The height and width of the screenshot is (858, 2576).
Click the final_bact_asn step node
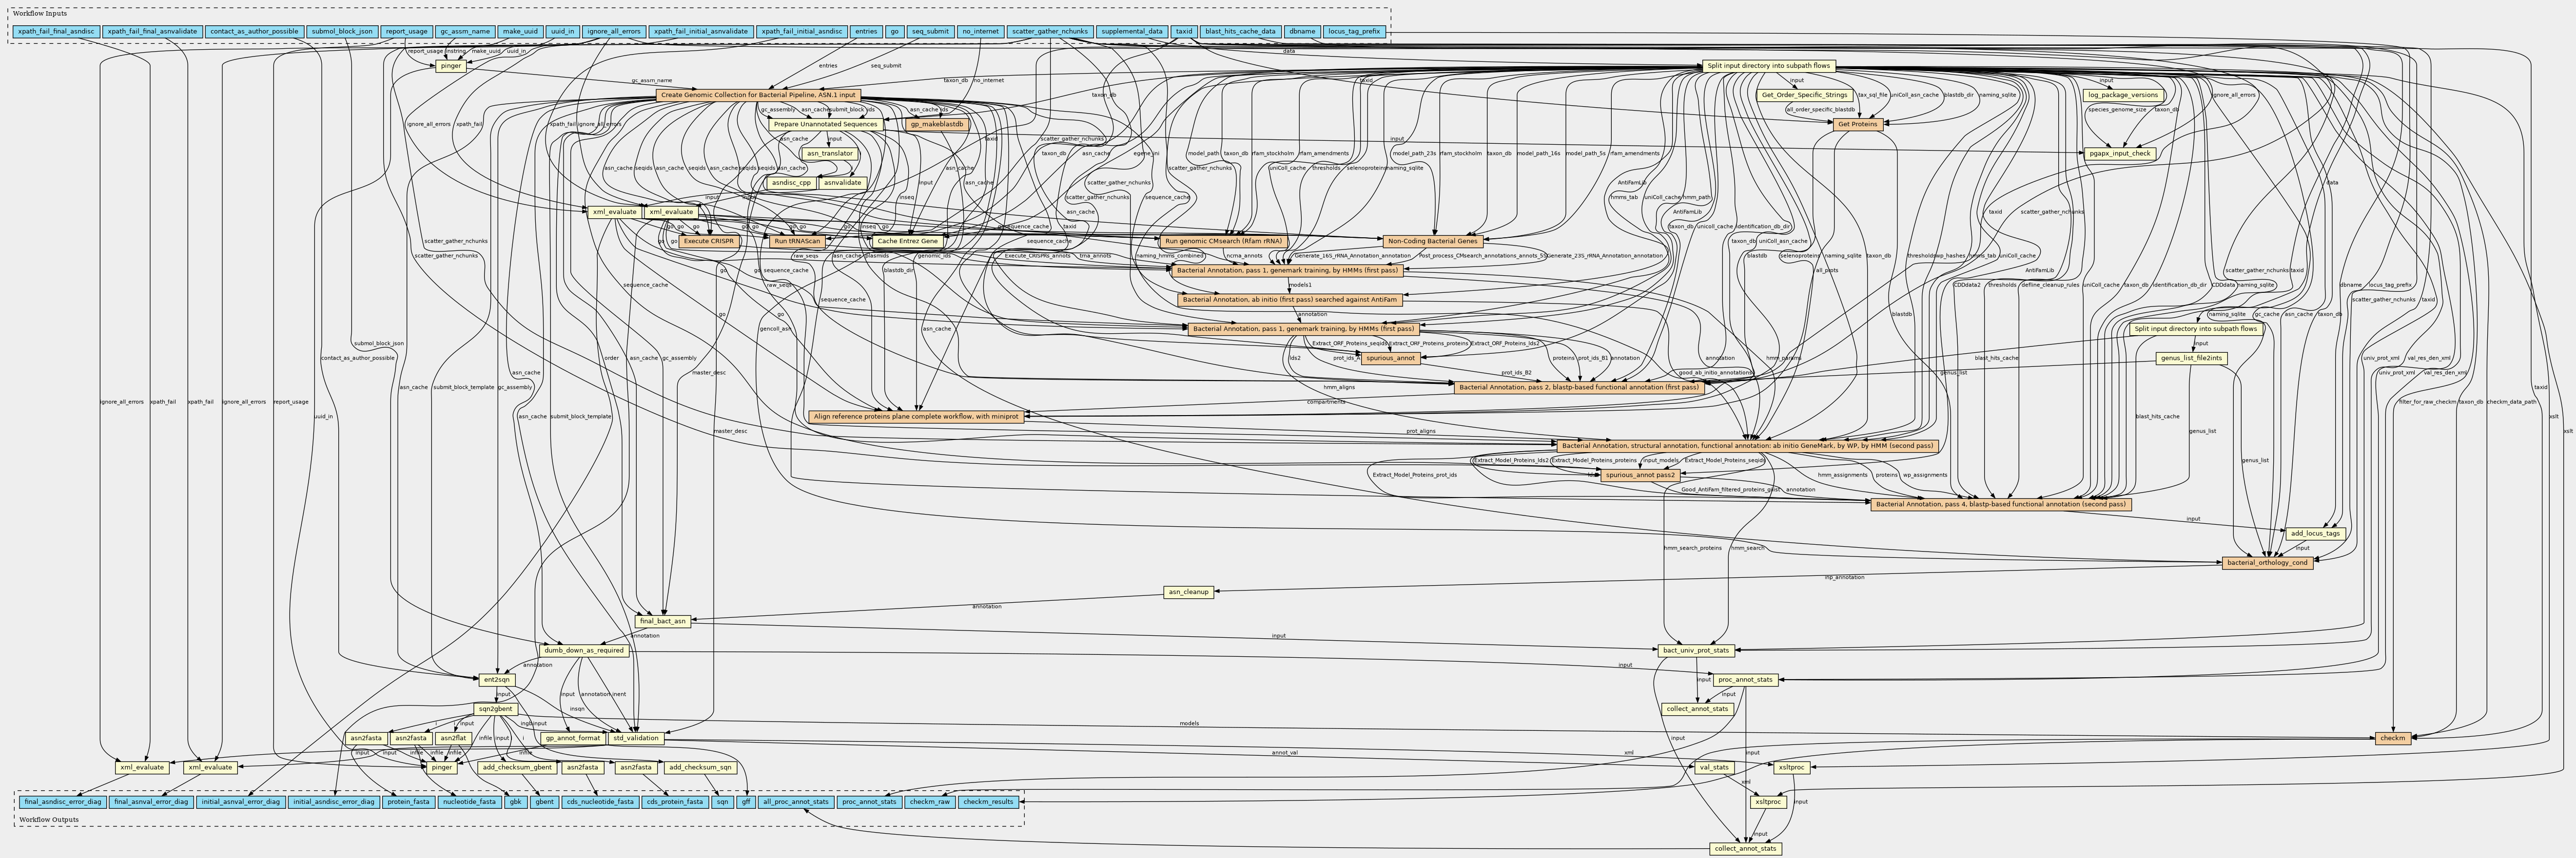pos(663,621)
